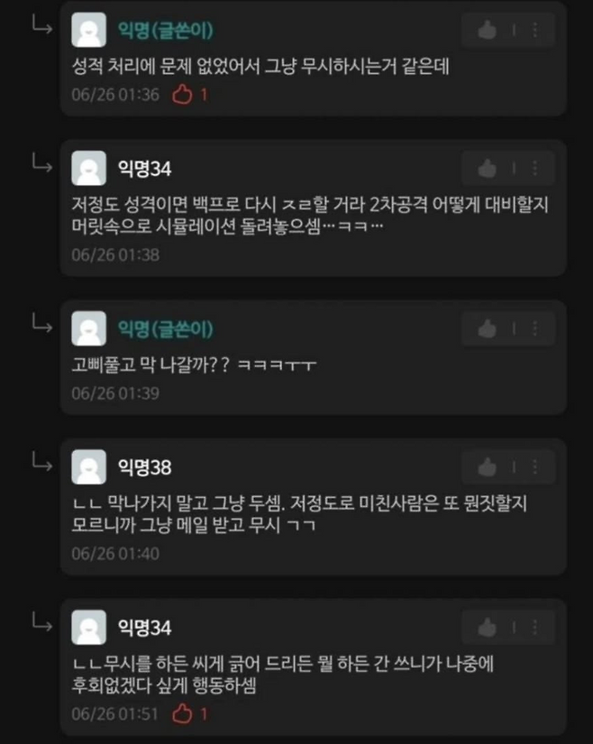Screen dimensions: 593x744
Task: Like the 01:39 comment by 익명(글쓴이)
Action: pos(487,328)
